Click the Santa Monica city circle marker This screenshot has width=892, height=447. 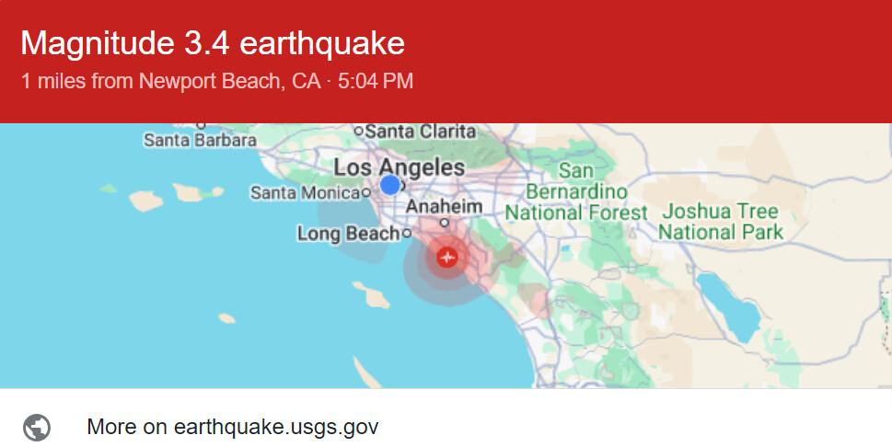[x=366, y=193]
